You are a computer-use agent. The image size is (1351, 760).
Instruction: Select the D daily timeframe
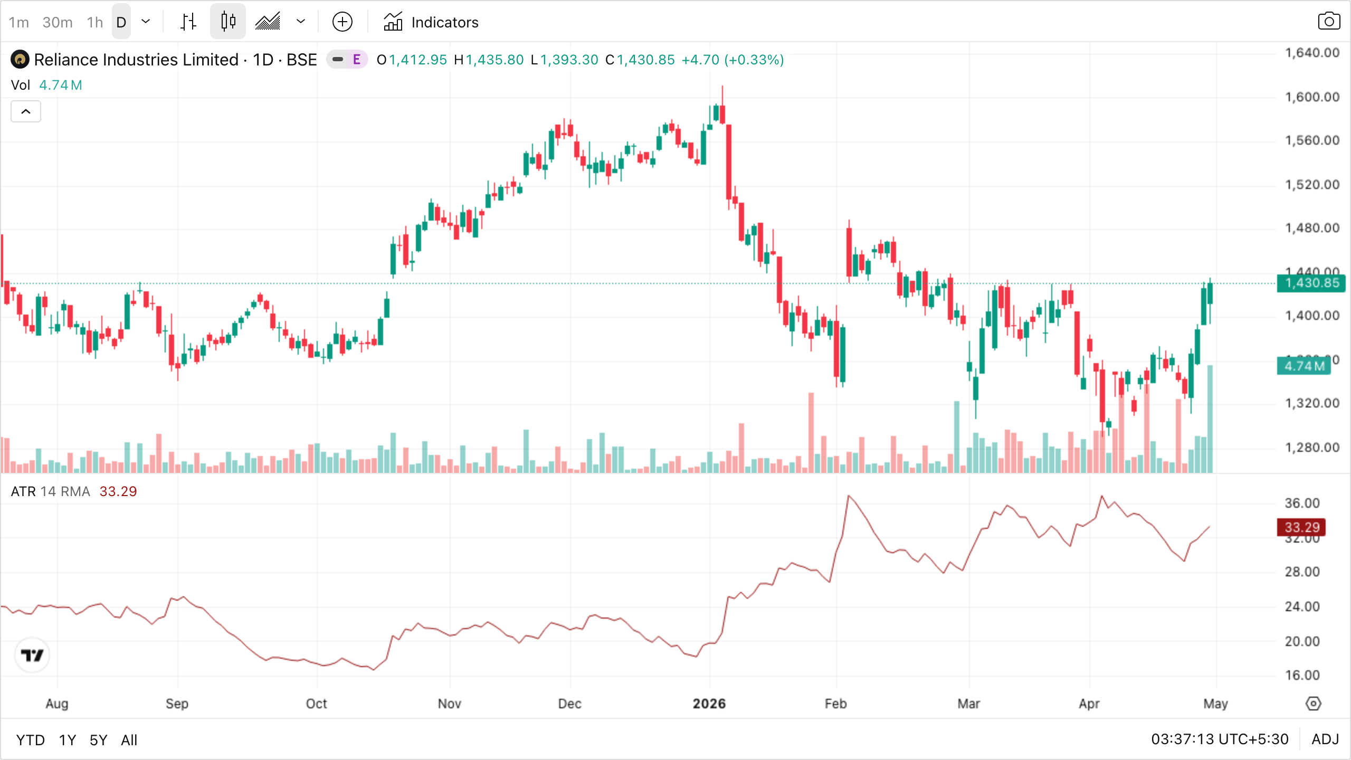pyautogui.click(x=121, y=22)
